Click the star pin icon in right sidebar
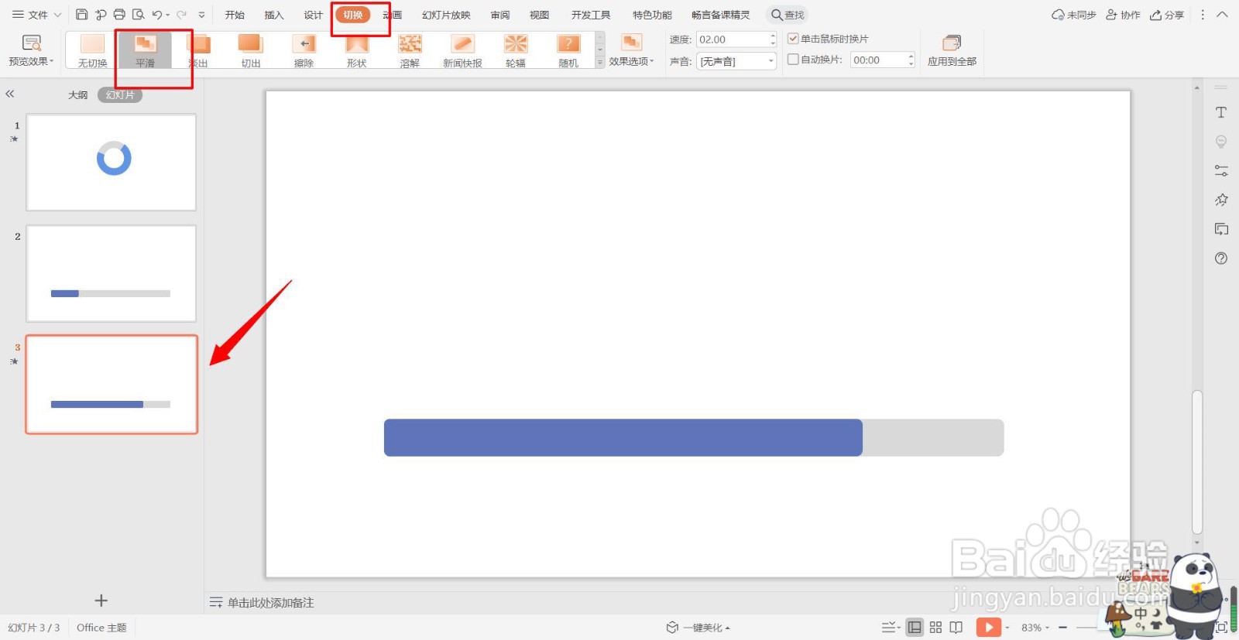Image resolution: width=1239 pixels, height=640 pixels. [x=1221, y=200]
